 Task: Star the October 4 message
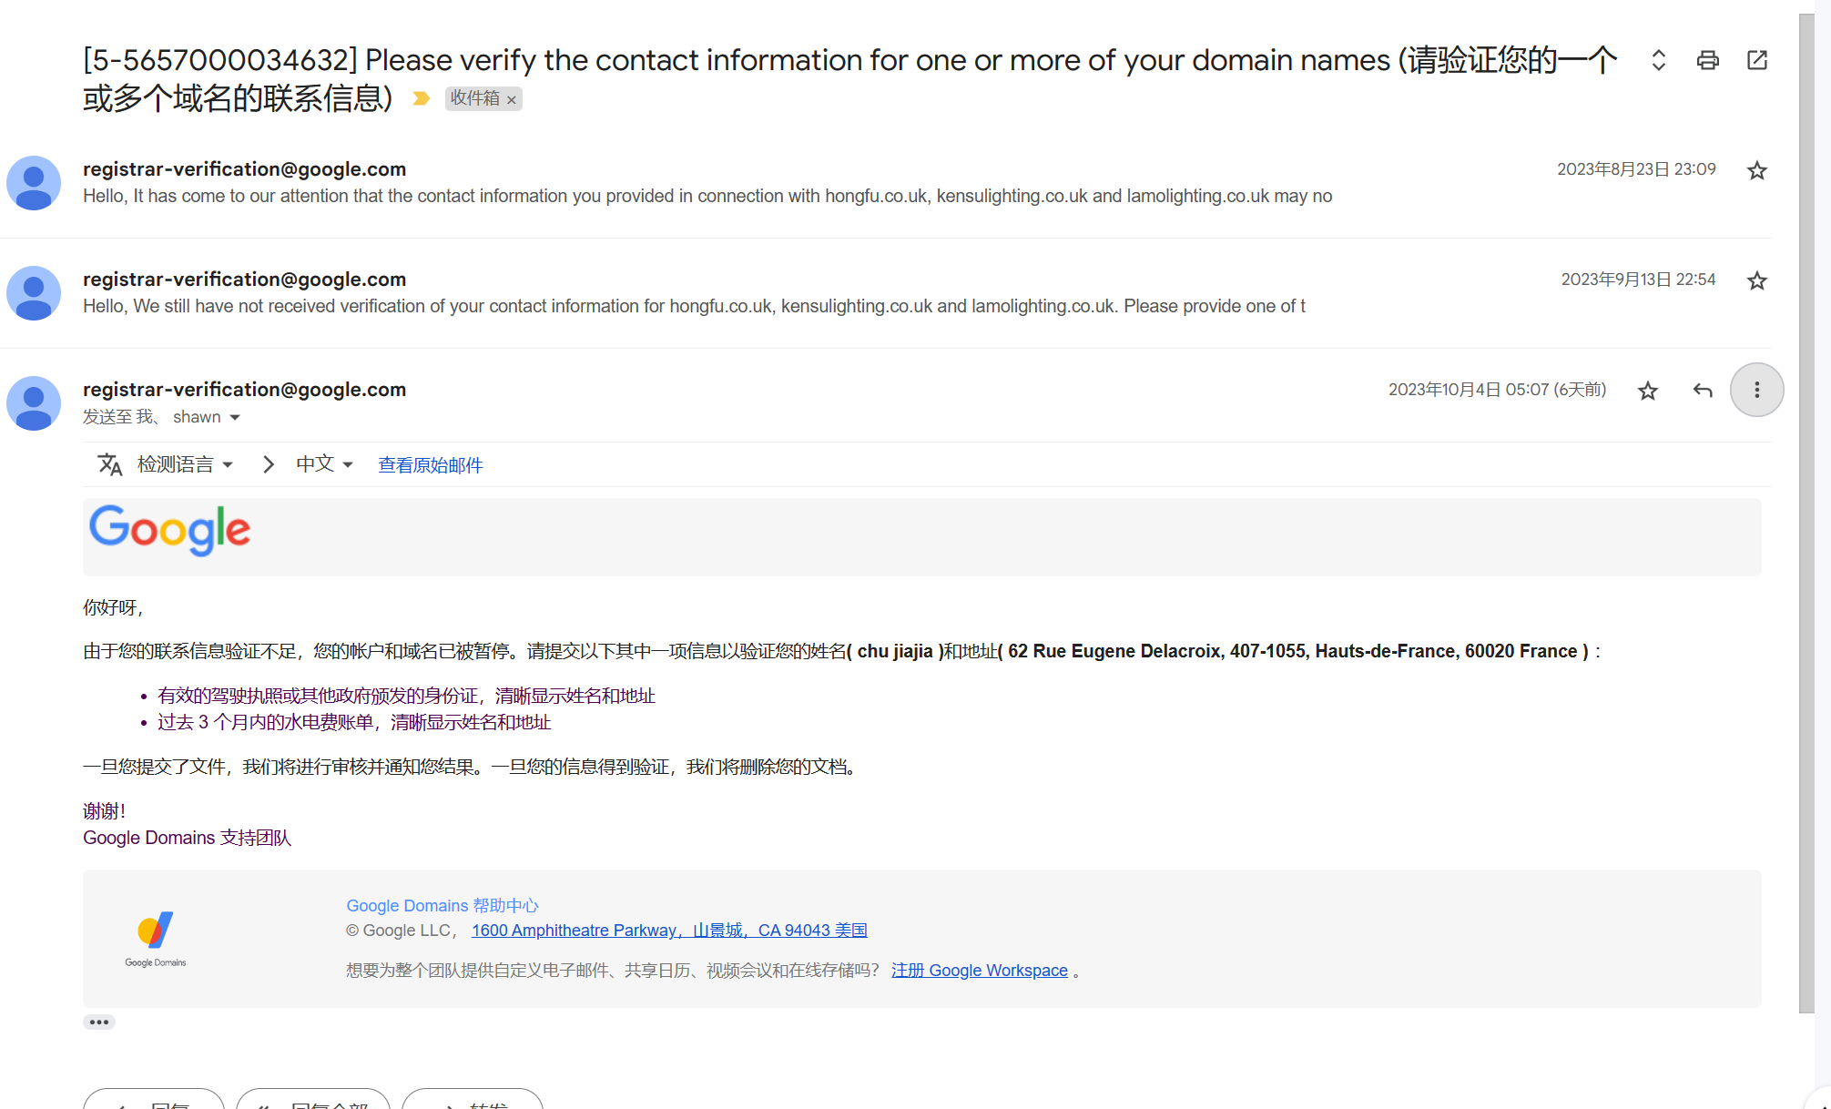point(1648,391)
